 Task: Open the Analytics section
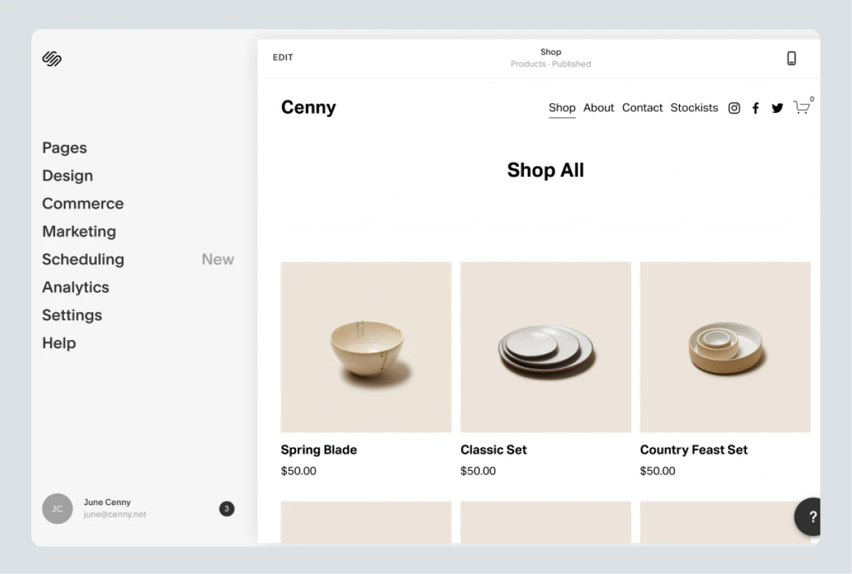coord(75,287)
